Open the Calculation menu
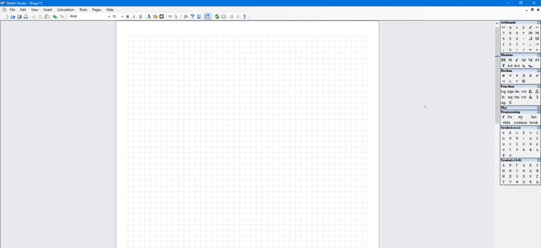Screen dimensions: 541x248 66,9
